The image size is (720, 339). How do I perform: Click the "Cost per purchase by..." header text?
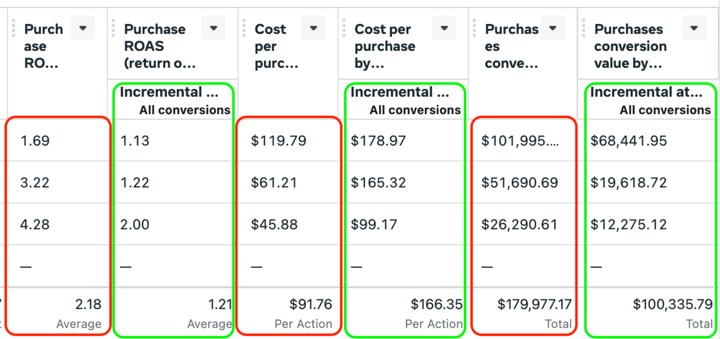point(385,46)
